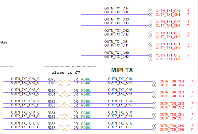Select the R378 resistor zigzag symbol
Image resolution: width=198 pixels, height=134 pixels.
(64, 81)
